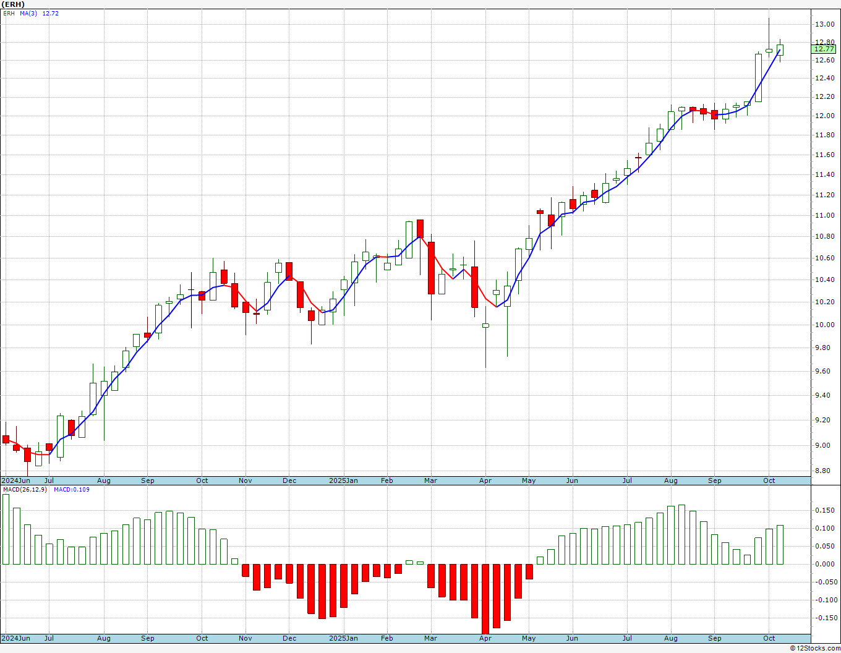Select the 0.000 MACD axis label
Screen dimensions: 841x653
point(824,564)
